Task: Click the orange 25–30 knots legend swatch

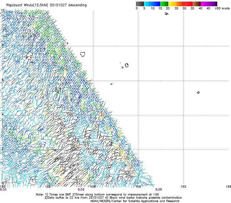Action: click(x=180, y=4)
